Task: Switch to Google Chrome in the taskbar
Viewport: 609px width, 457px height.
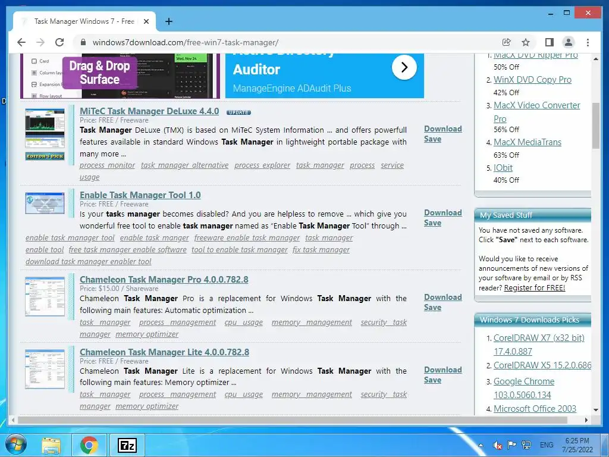Action: point(89,445)
